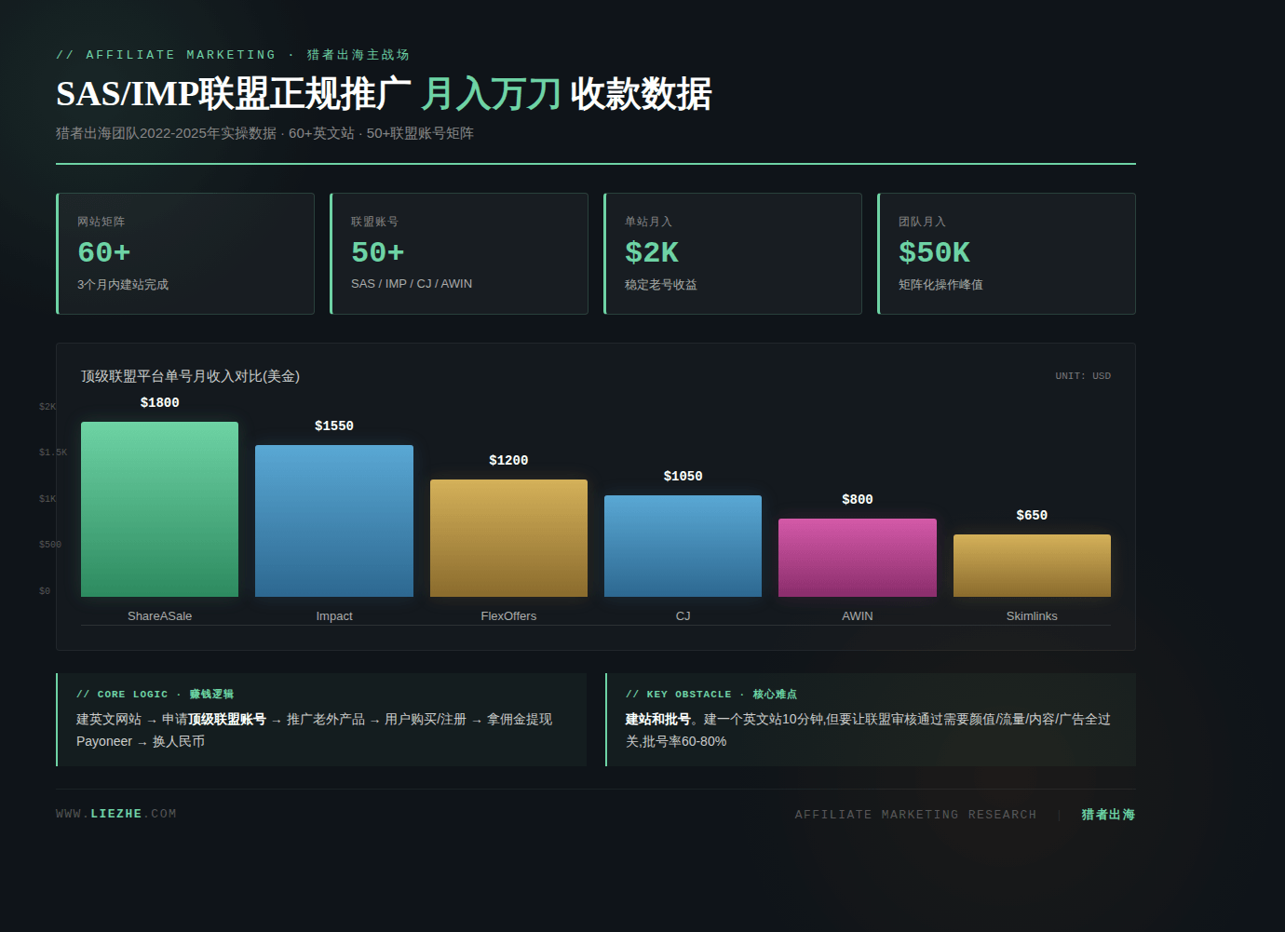This screenshot has height=932, width=1285.
Task: Select the 团队月入 $50K stat card
Action: 1007,253
